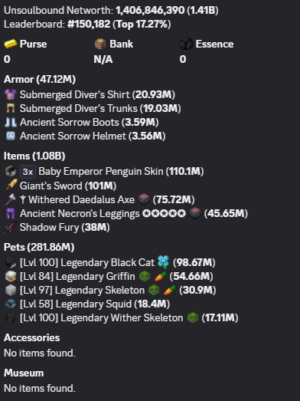The image size is (300, 401).
Task: Click the Pets (281.86M) heading
Action: 39,248
